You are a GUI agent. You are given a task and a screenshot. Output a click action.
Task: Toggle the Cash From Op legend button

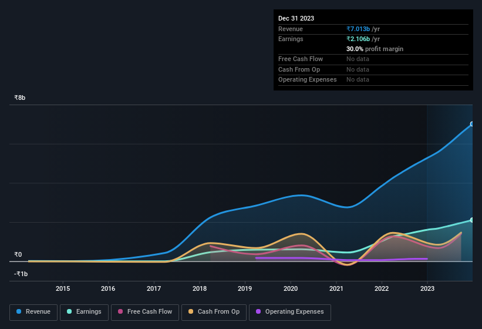[x=214, y=312]
